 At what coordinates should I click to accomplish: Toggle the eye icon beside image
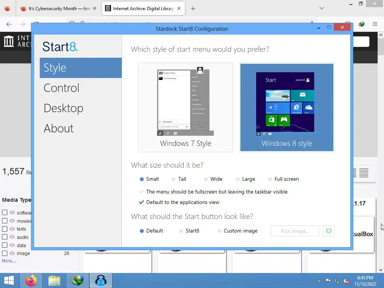12,253
